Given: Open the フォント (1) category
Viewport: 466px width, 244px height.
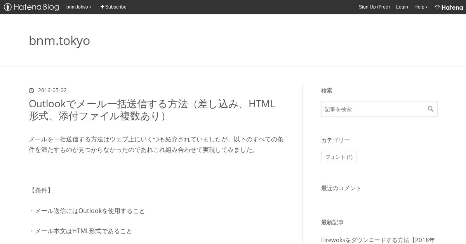Looking at the screenshot, I should pyautogui.click(x=339, y=157).
